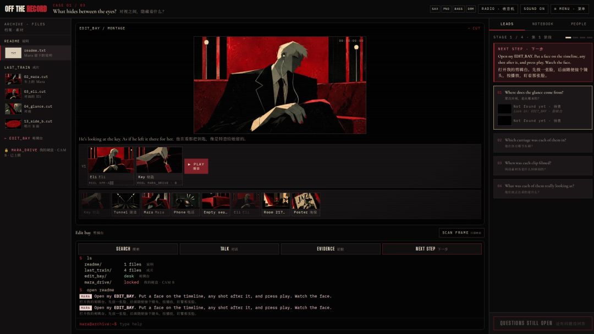Select the SEARCH action tab
This screenshot has height=334, width=594.
pyautogui.click(x=128, y=249)
